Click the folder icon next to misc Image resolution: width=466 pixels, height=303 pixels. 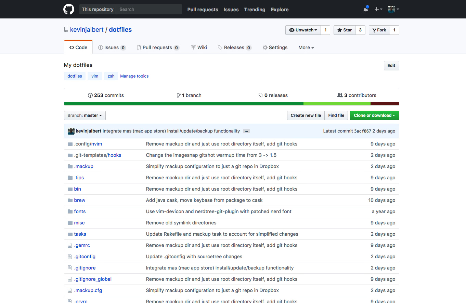(70, 223)
